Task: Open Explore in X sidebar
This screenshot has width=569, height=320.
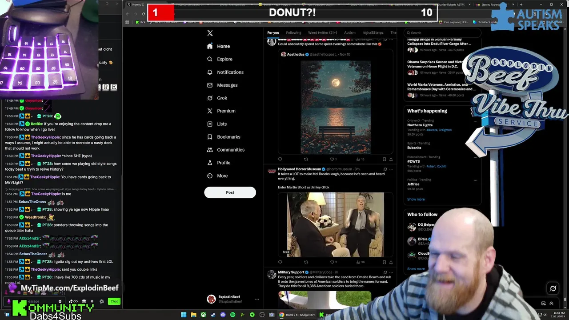Action: coord(220,59)
